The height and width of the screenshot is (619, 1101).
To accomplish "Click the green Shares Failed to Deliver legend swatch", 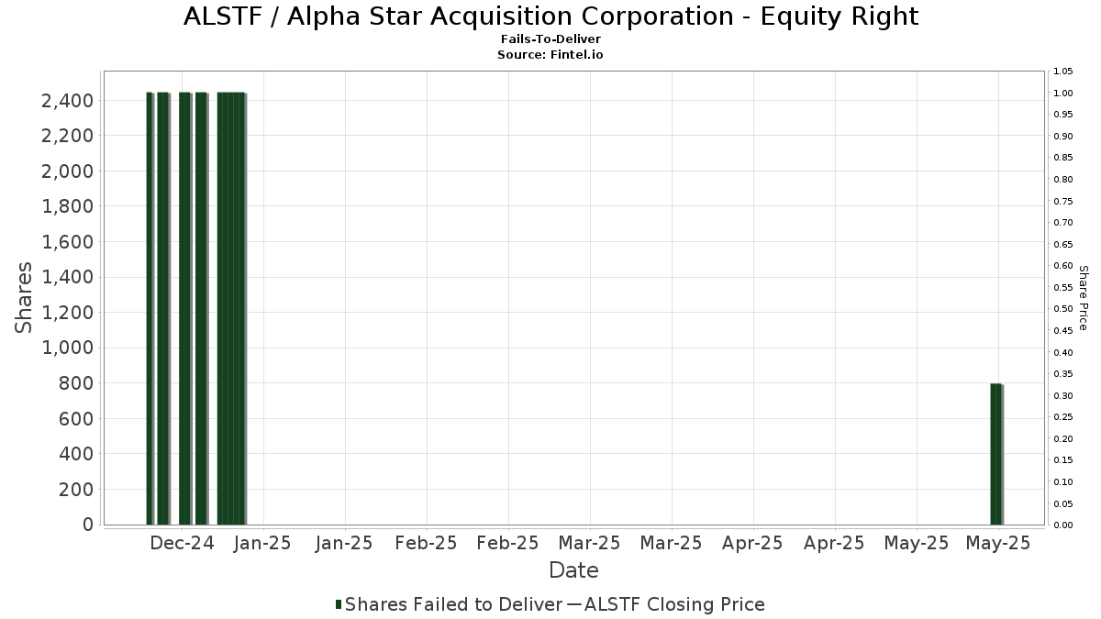I will [x=339, y=604].
